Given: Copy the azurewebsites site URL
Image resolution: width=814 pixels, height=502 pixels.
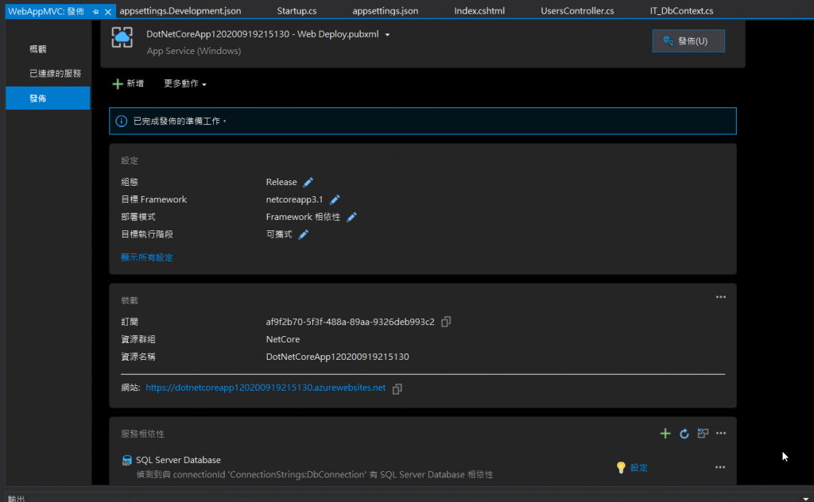Looking at the screenshot, I should click(397, 388).
